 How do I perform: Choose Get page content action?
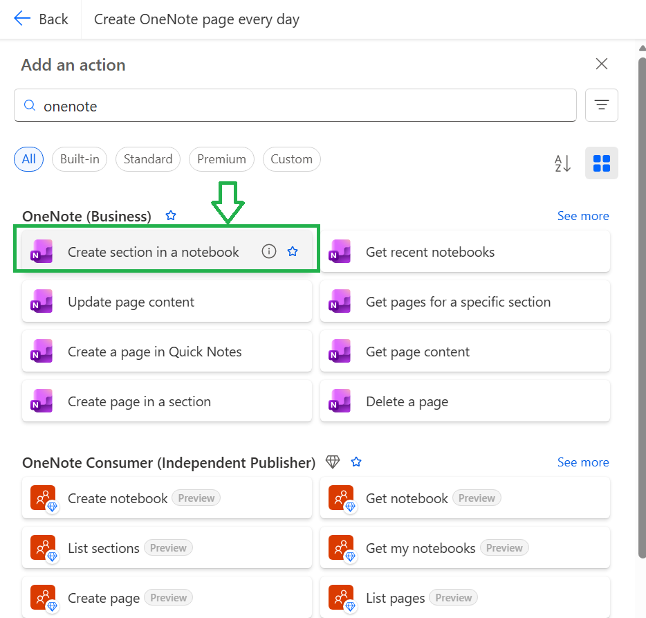(x=465, y=352)
